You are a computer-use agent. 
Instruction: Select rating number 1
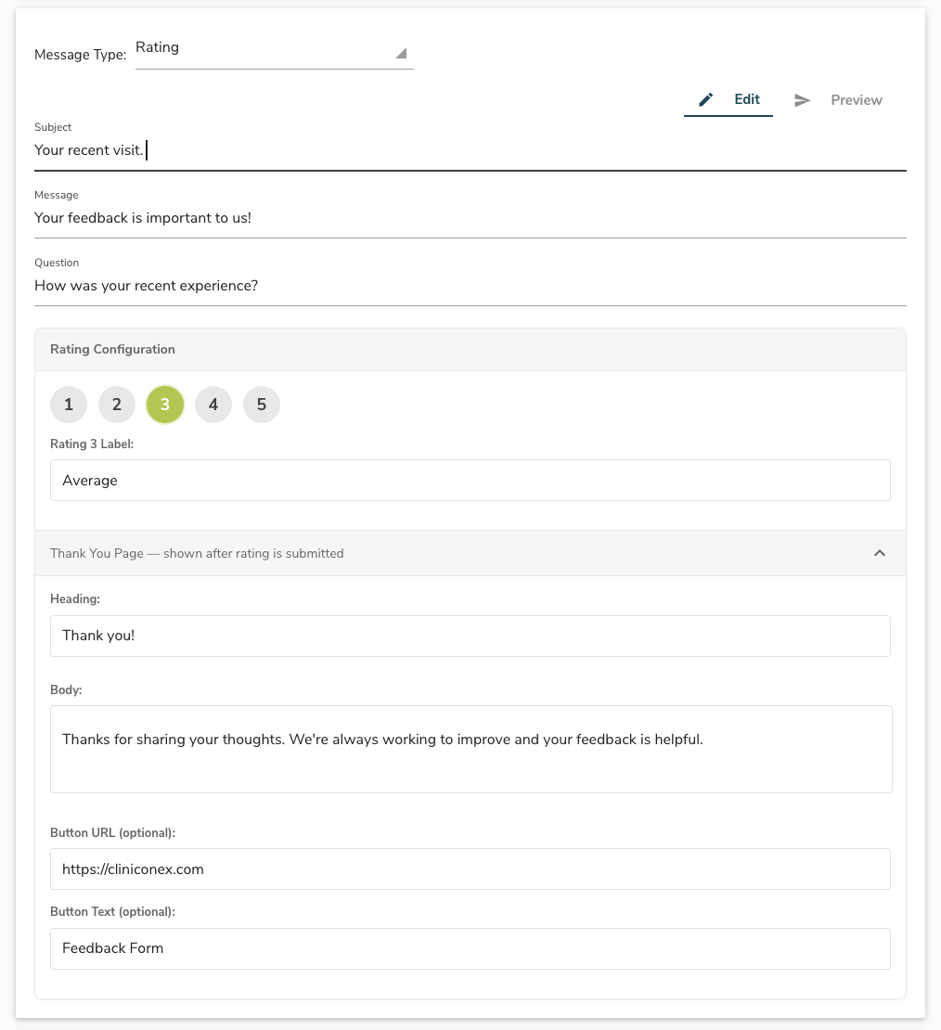(x=69, y=405)
